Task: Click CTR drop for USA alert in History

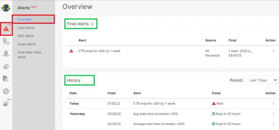Action: pyautogui.click(x=154, y=103)
